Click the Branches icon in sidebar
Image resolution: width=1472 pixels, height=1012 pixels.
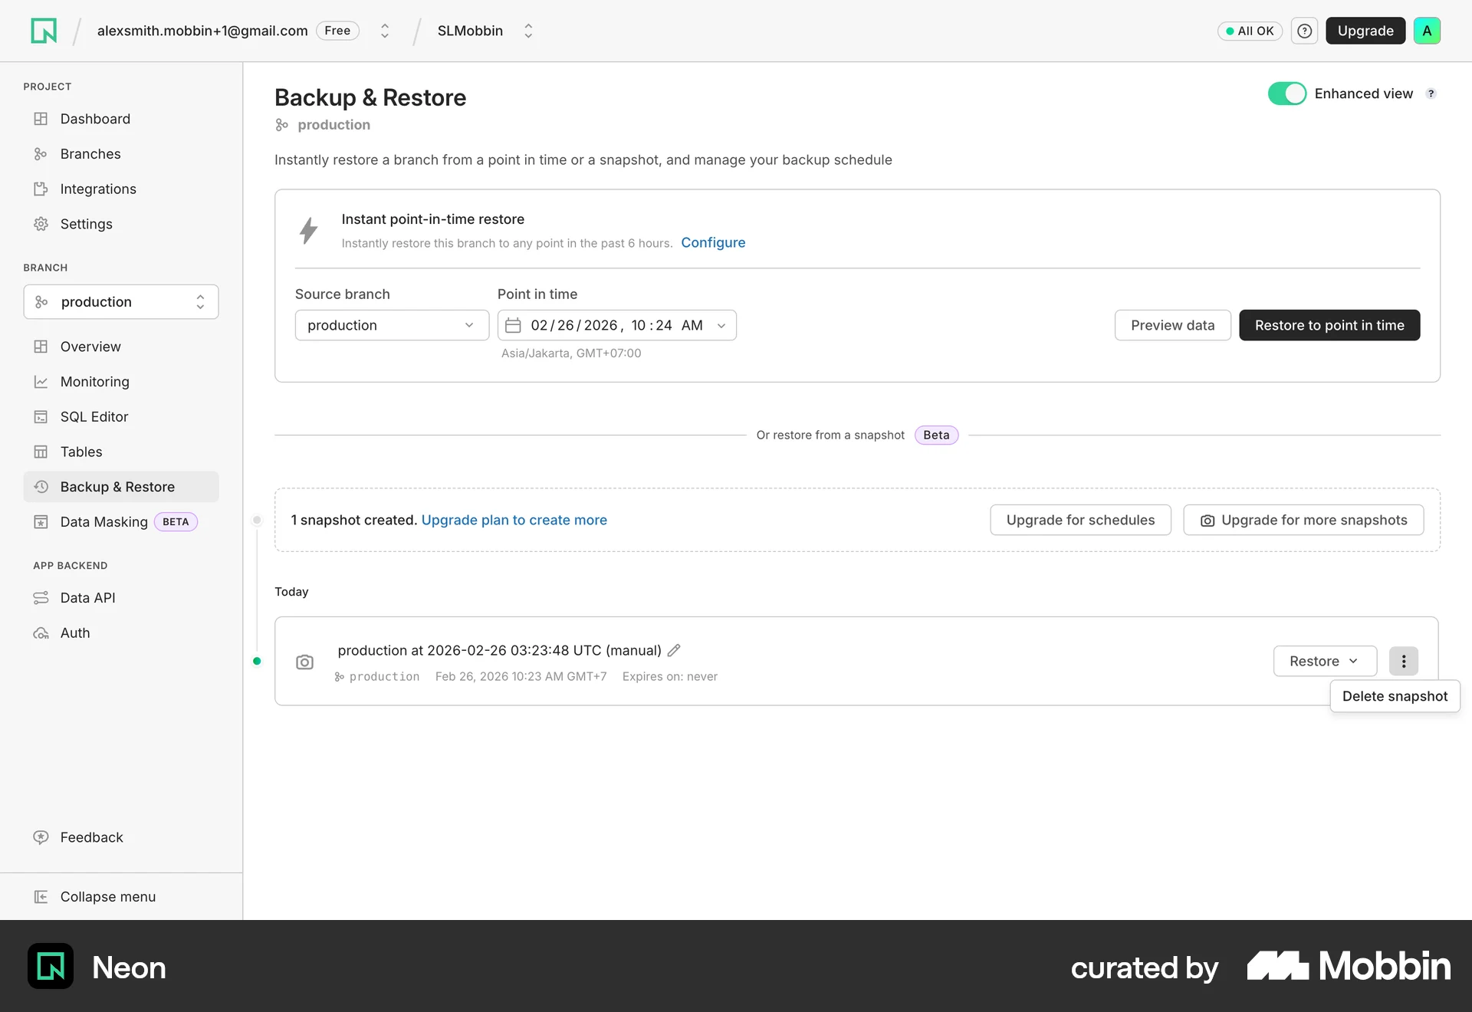(x=41, y=154)
